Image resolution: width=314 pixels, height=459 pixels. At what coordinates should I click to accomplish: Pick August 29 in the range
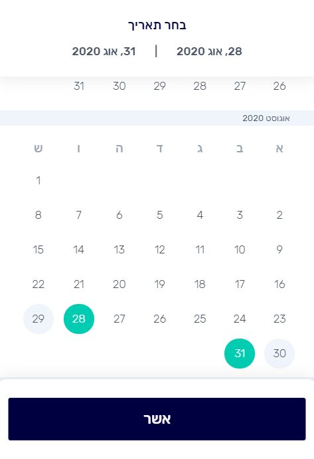[x=39, y=319]
